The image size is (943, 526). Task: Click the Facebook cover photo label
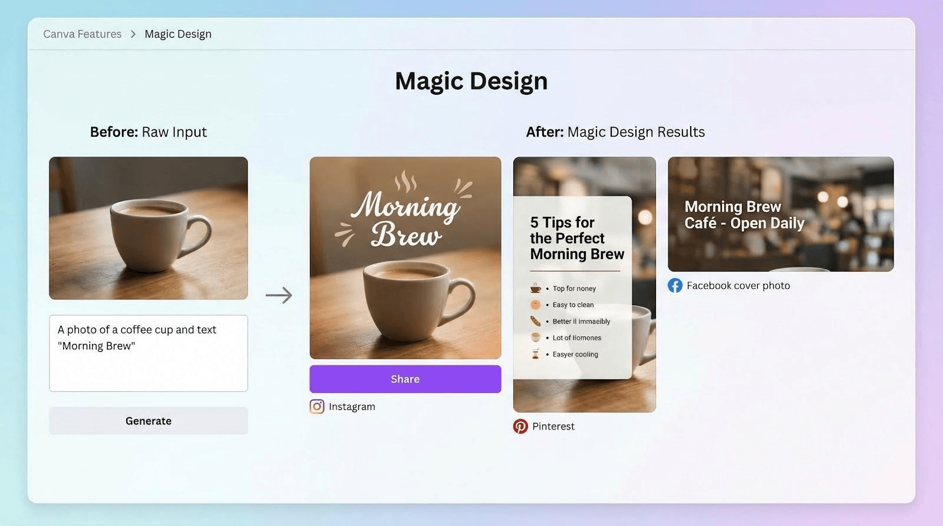tap(738, 286)
